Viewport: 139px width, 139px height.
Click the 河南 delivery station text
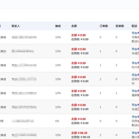point(135,39)
